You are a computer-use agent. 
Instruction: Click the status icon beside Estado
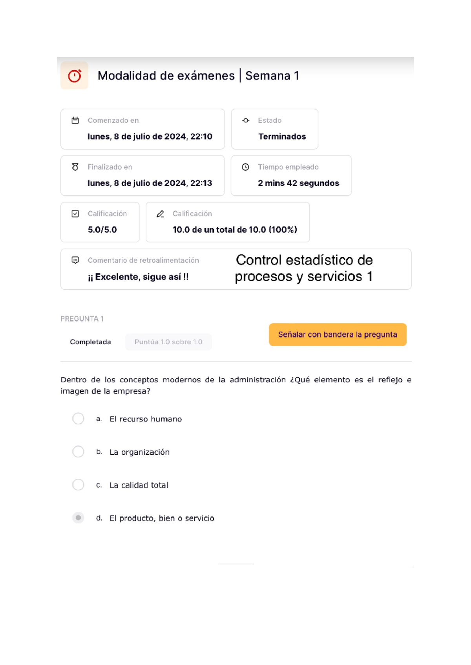tap(246, 120)
